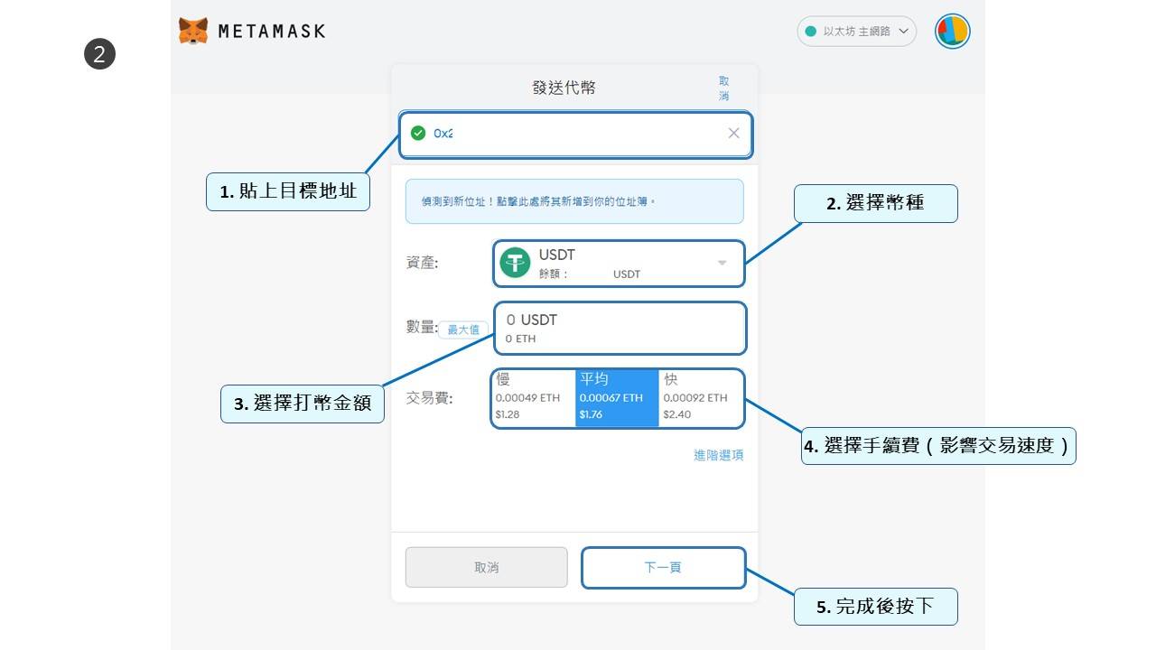
Task: Click the green network status dot
Action: click(810, 32)
